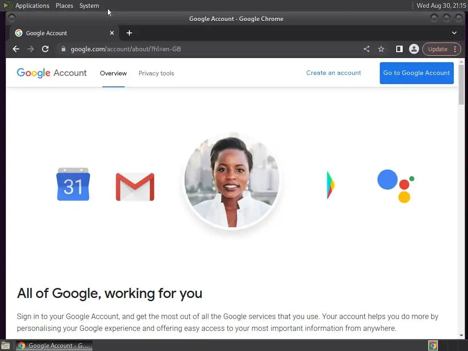This screenshot has width=468, height=351.
Task: Open the Applications menu
Action: coord(32,5)
